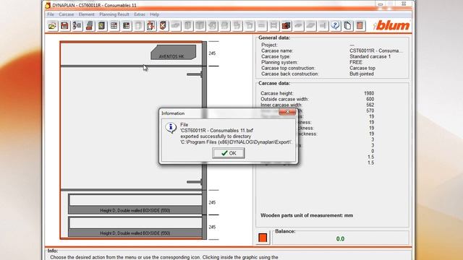
Task: Click the shield with X toolbar icon
Action: pyautogui.click(x=163, y=26)
